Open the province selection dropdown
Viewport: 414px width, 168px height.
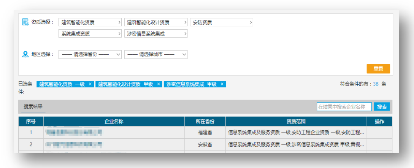[90, 54]
